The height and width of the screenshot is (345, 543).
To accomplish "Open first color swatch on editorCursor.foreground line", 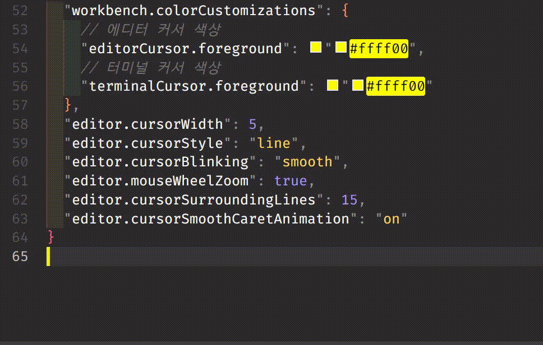I will pos(315,48).
